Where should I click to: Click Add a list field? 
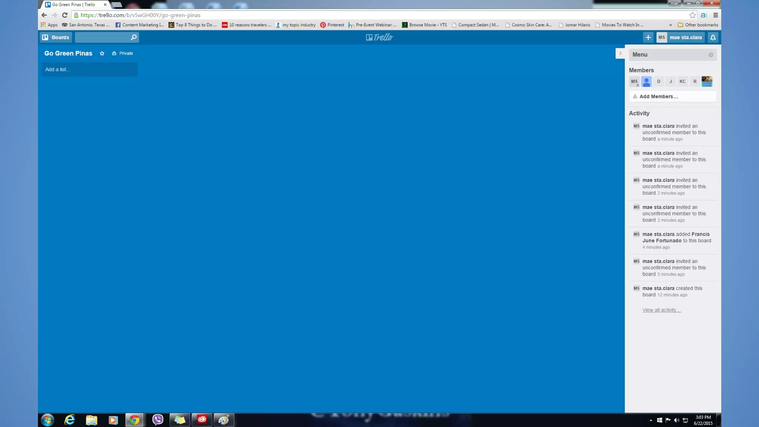[x=89, y=69]
